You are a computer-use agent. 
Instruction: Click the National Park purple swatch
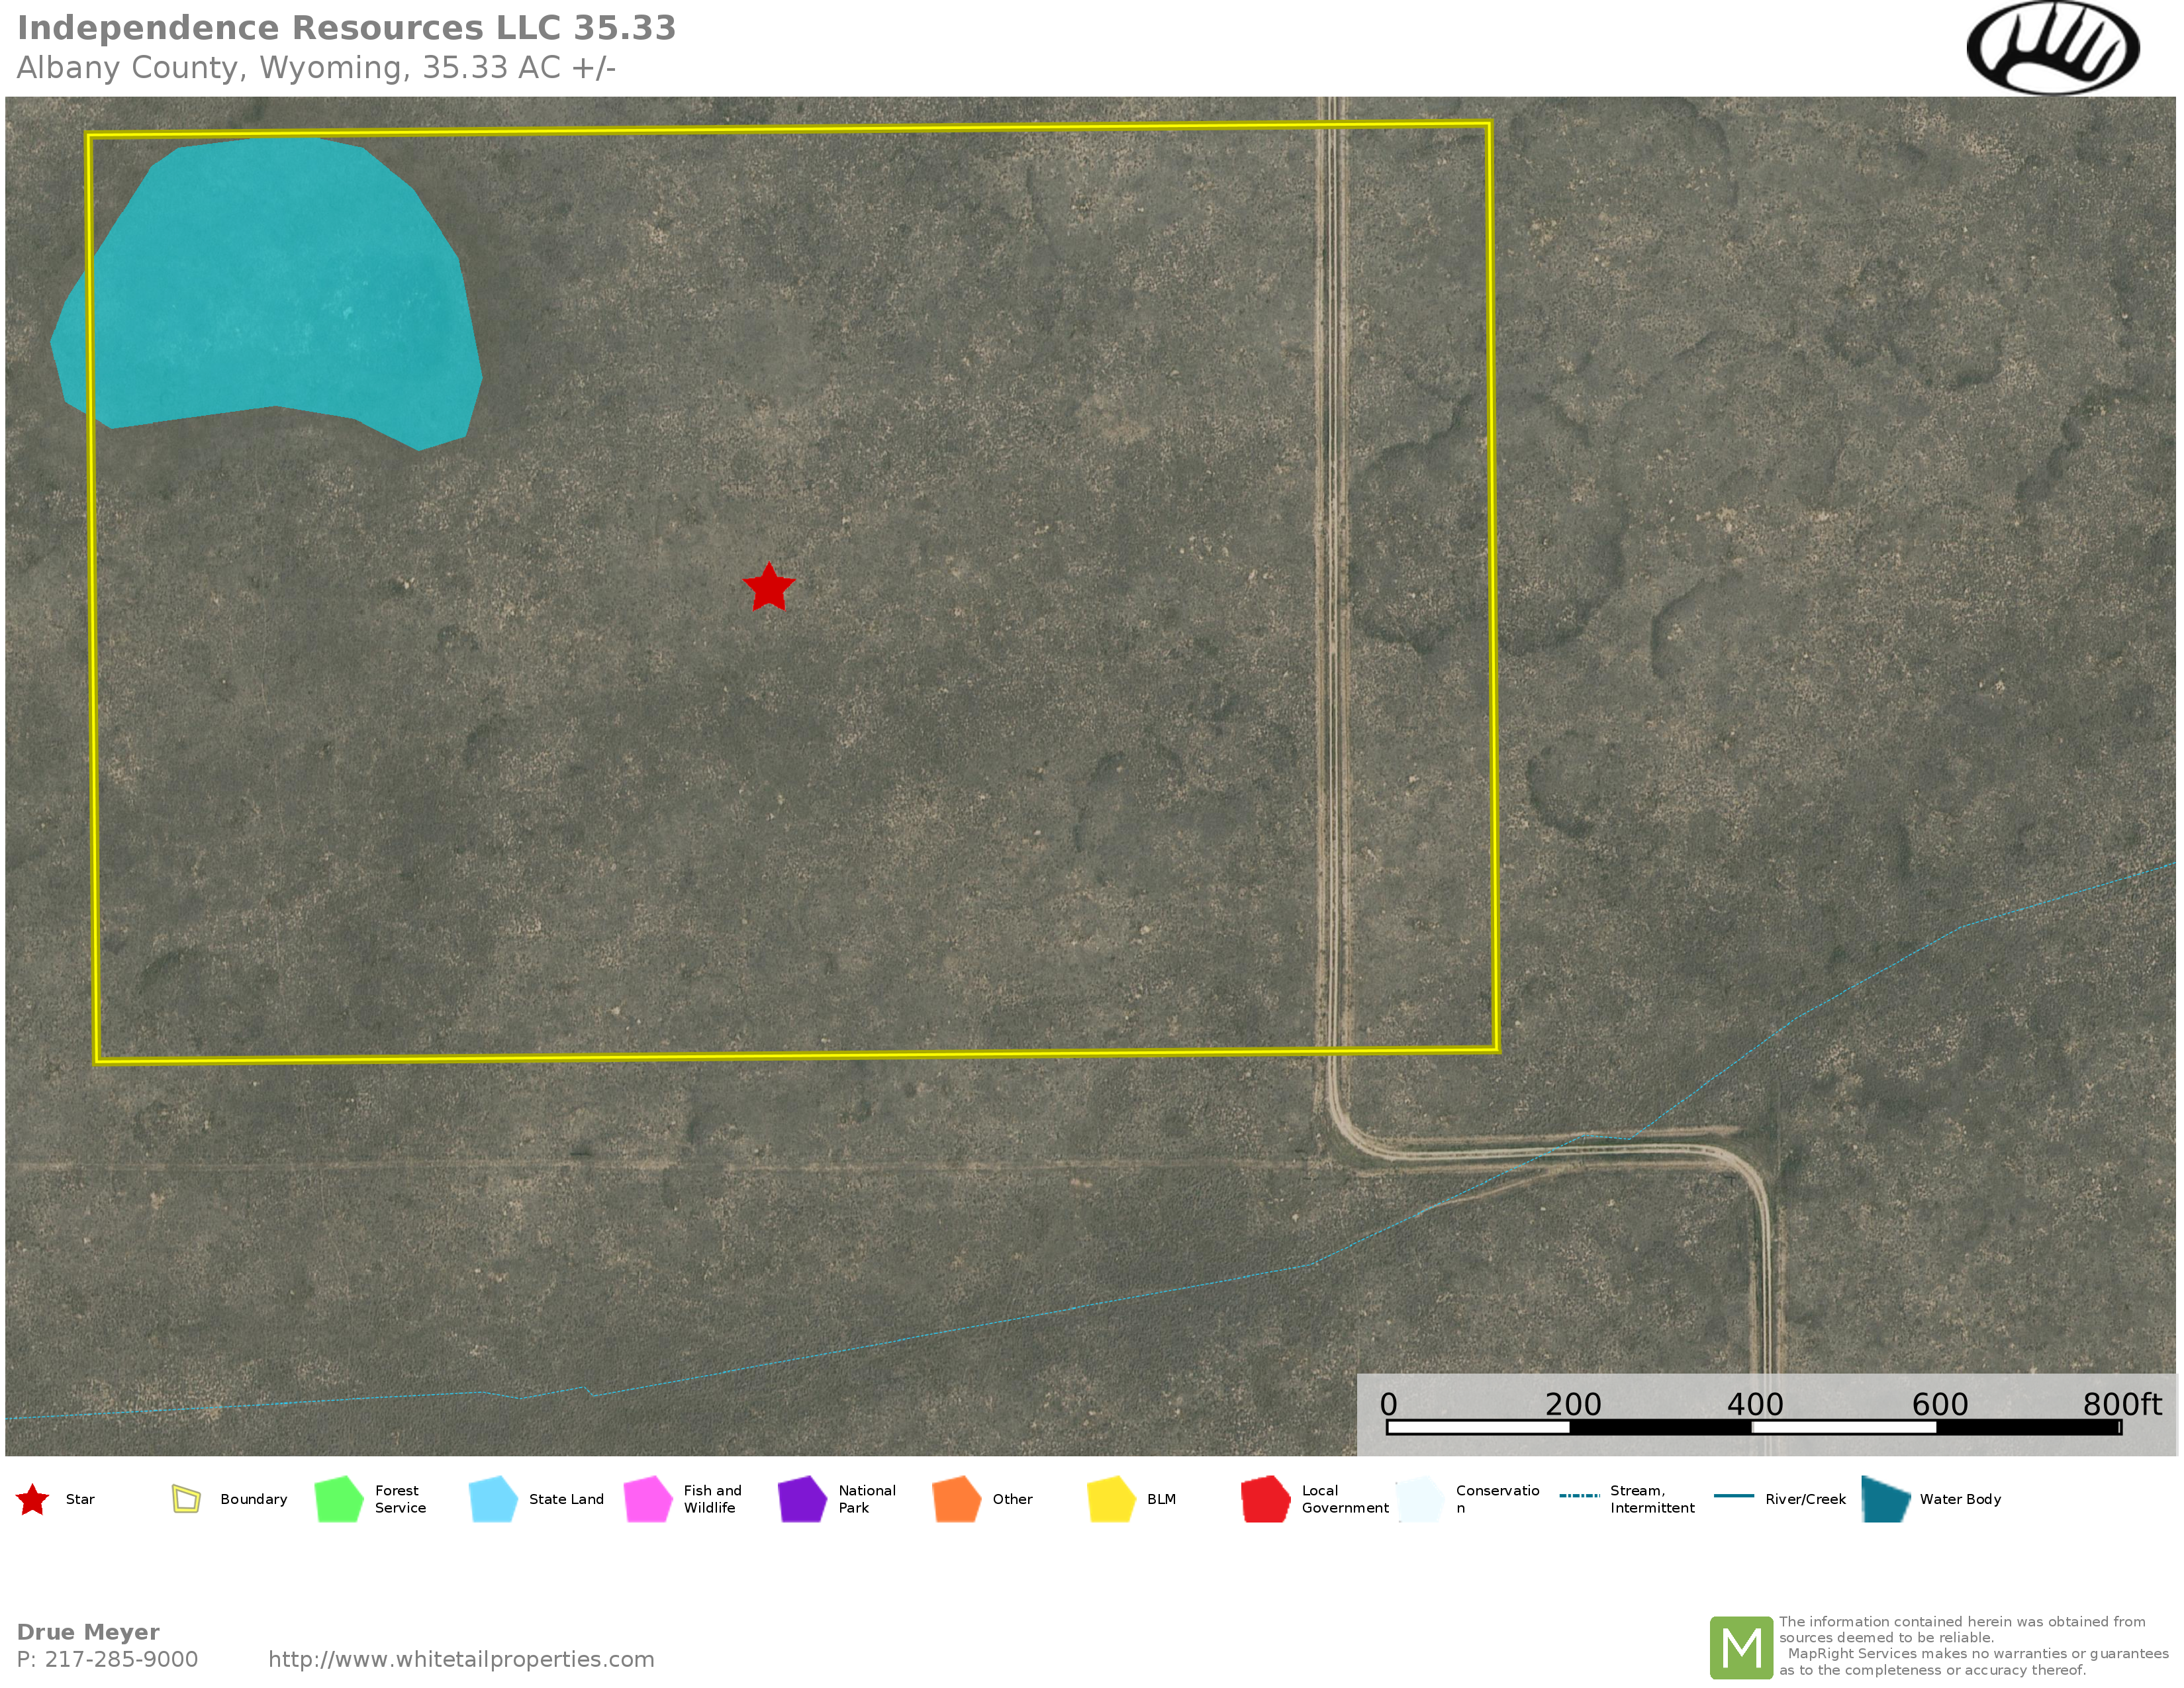pos(802,1499)
